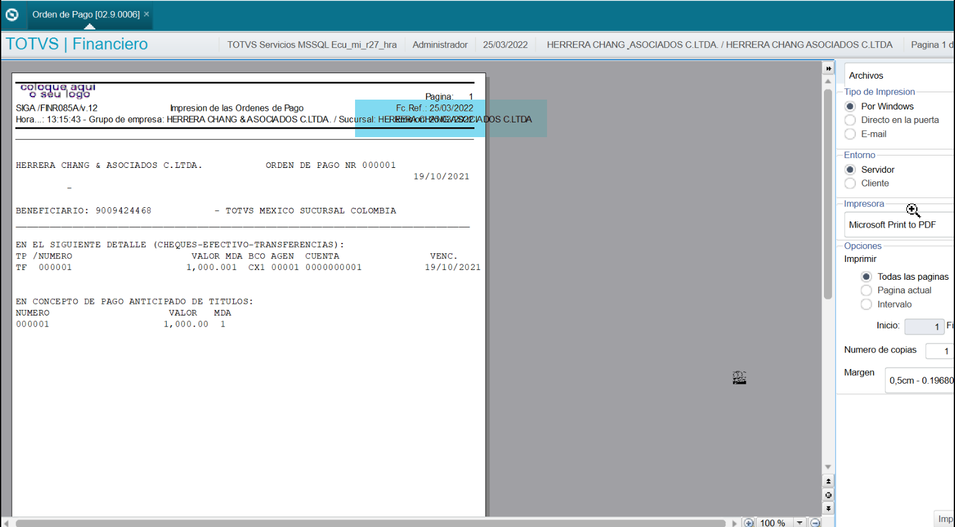The height and width of the screenshot is (527, 955).
Task: Click the CUENTA value 0000000001
Action: point(334,267)
